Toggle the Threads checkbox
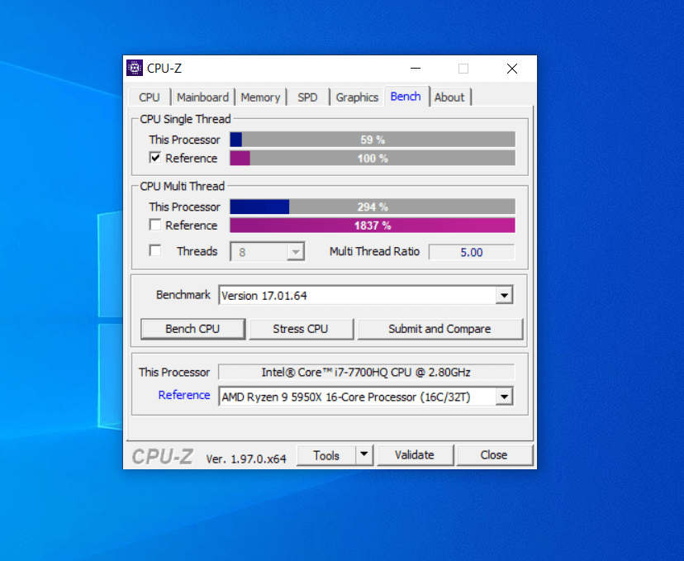This screenshot has height=561, width=684. pyautogui.click(x=155, y=251)
